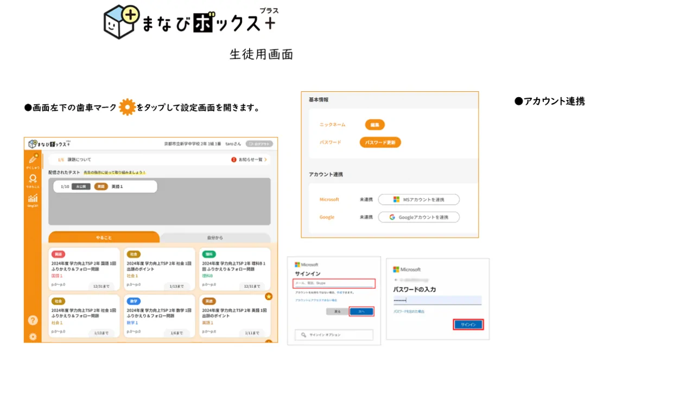
Task: Open the 数学 1回 ふりかえり card
Action: tap(159, 316)
